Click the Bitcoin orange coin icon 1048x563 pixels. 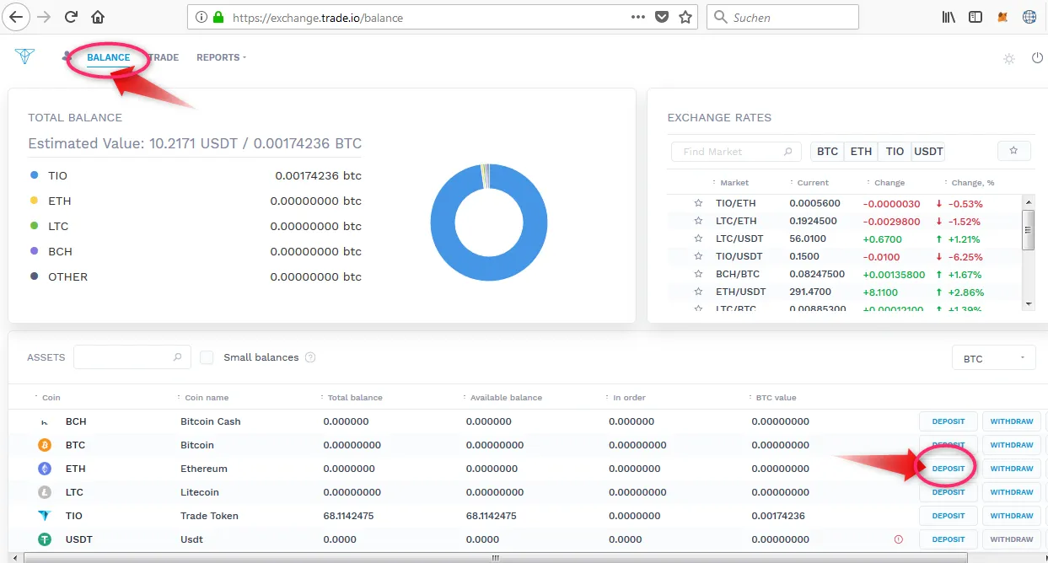pyautogui.click(x=45, y=445)
